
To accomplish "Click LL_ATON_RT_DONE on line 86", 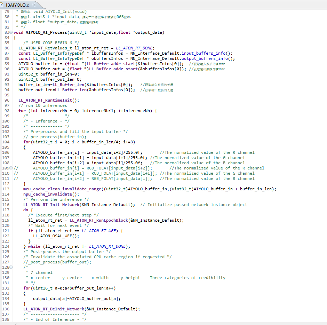I will pyautogui.click(x=134, y=48).
